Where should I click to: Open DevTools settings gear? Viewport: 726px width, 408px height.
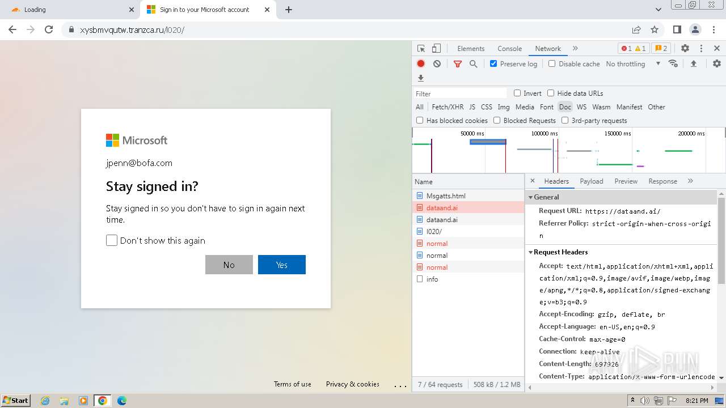click(685, 49)
